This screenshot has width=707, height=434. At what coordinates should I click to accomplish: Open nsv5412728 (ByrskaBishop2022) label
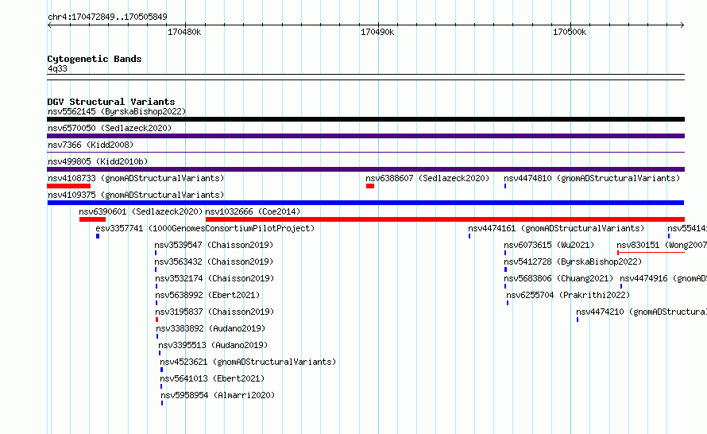573,262
